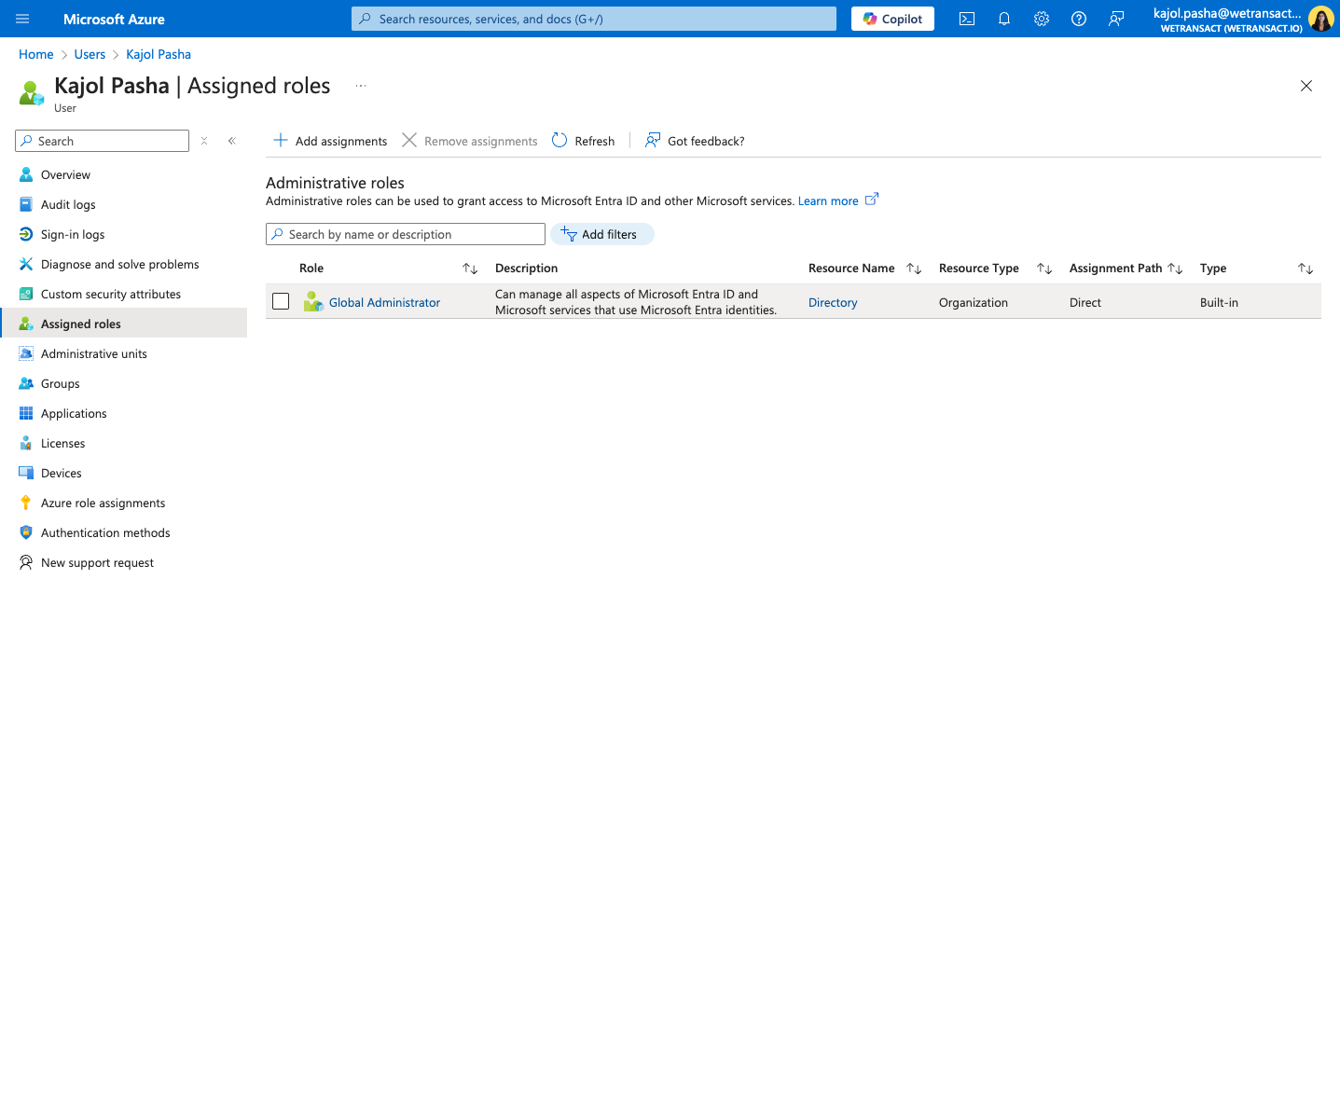1340x1117 pixels.
Task: Click the Devices sidebar icon
Action: pyautogui.click(x=26, y=473)
